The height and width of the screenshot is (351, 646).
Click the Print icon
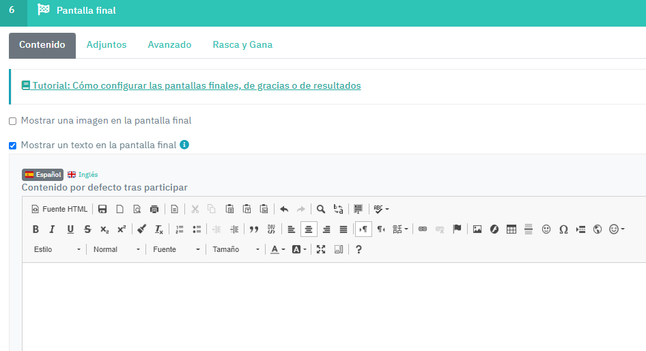[154, 209]
